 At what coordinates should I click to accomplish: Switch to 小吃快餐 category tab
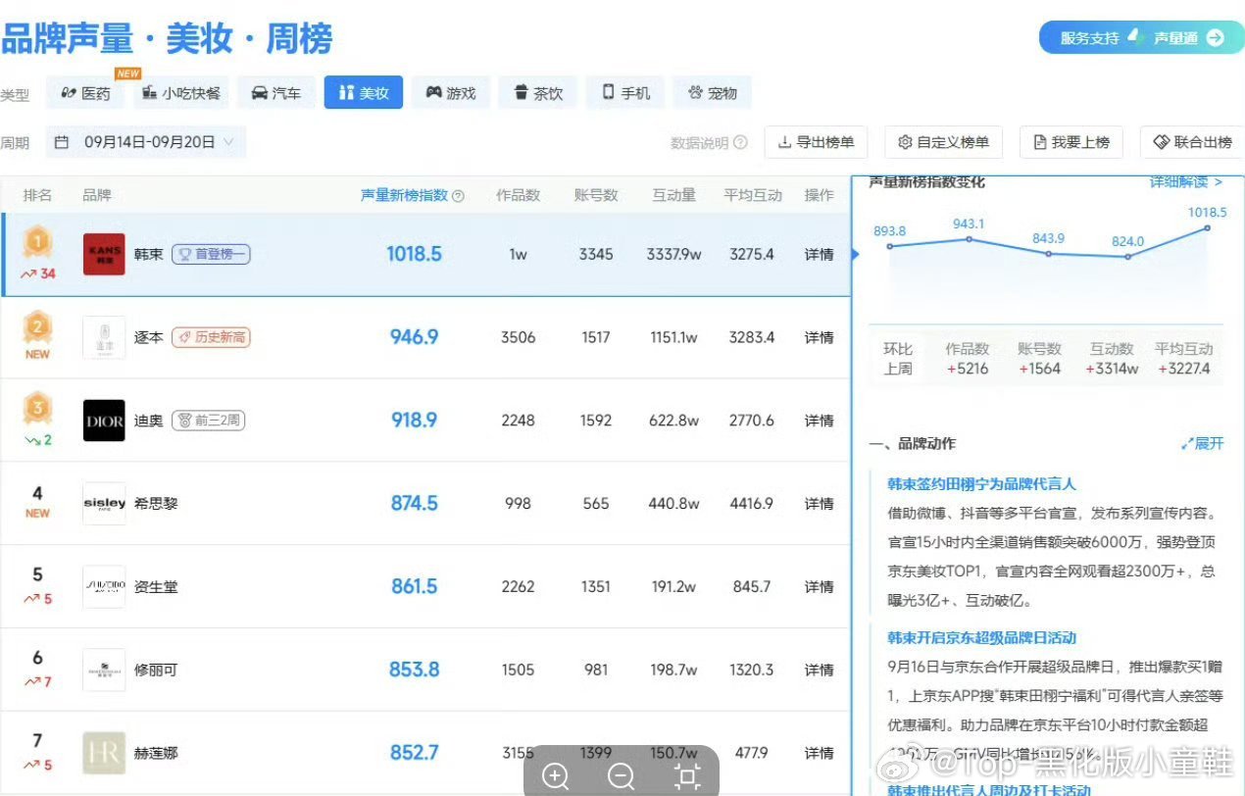coord(181,93)
